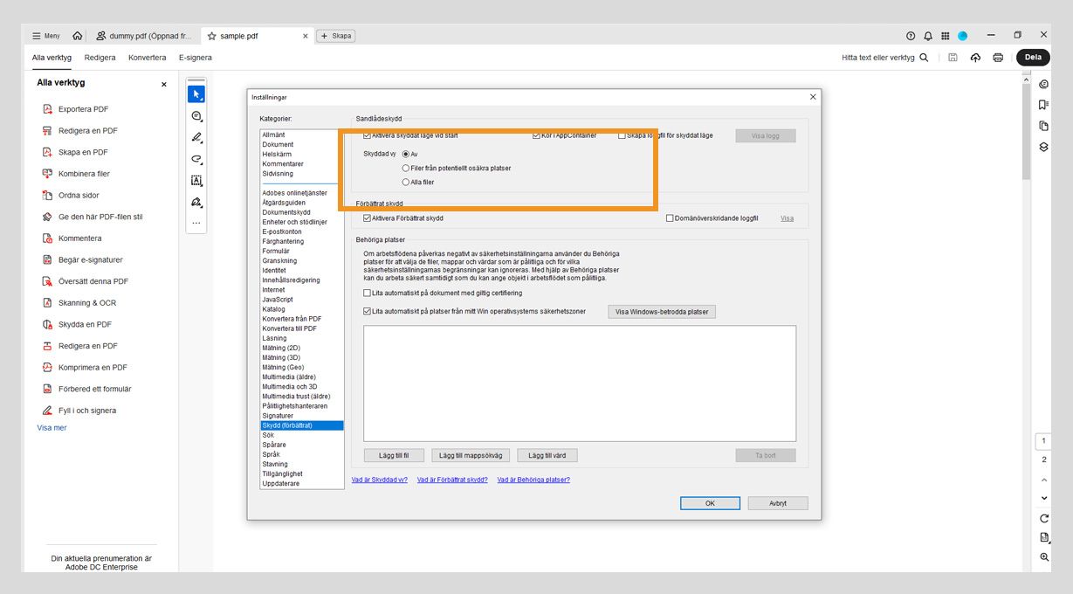
Task: Open the help question mark icon
Action: pos(911,36)
